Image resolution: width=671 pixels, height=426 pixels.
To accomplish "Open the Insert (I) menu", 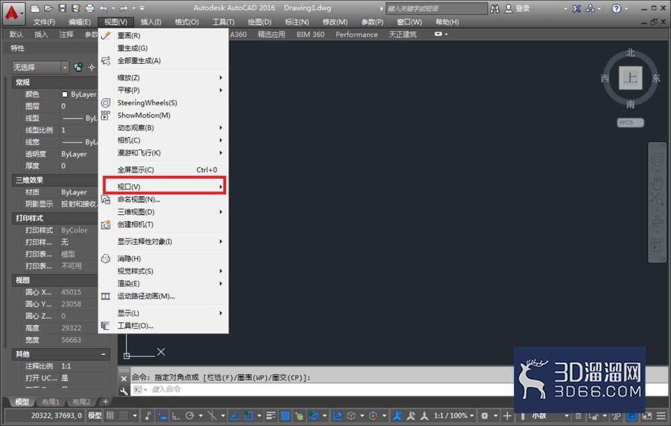I will 151,22.
